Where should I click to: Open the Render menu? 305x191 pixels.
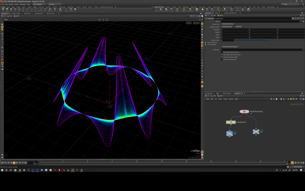coord(11,4)
